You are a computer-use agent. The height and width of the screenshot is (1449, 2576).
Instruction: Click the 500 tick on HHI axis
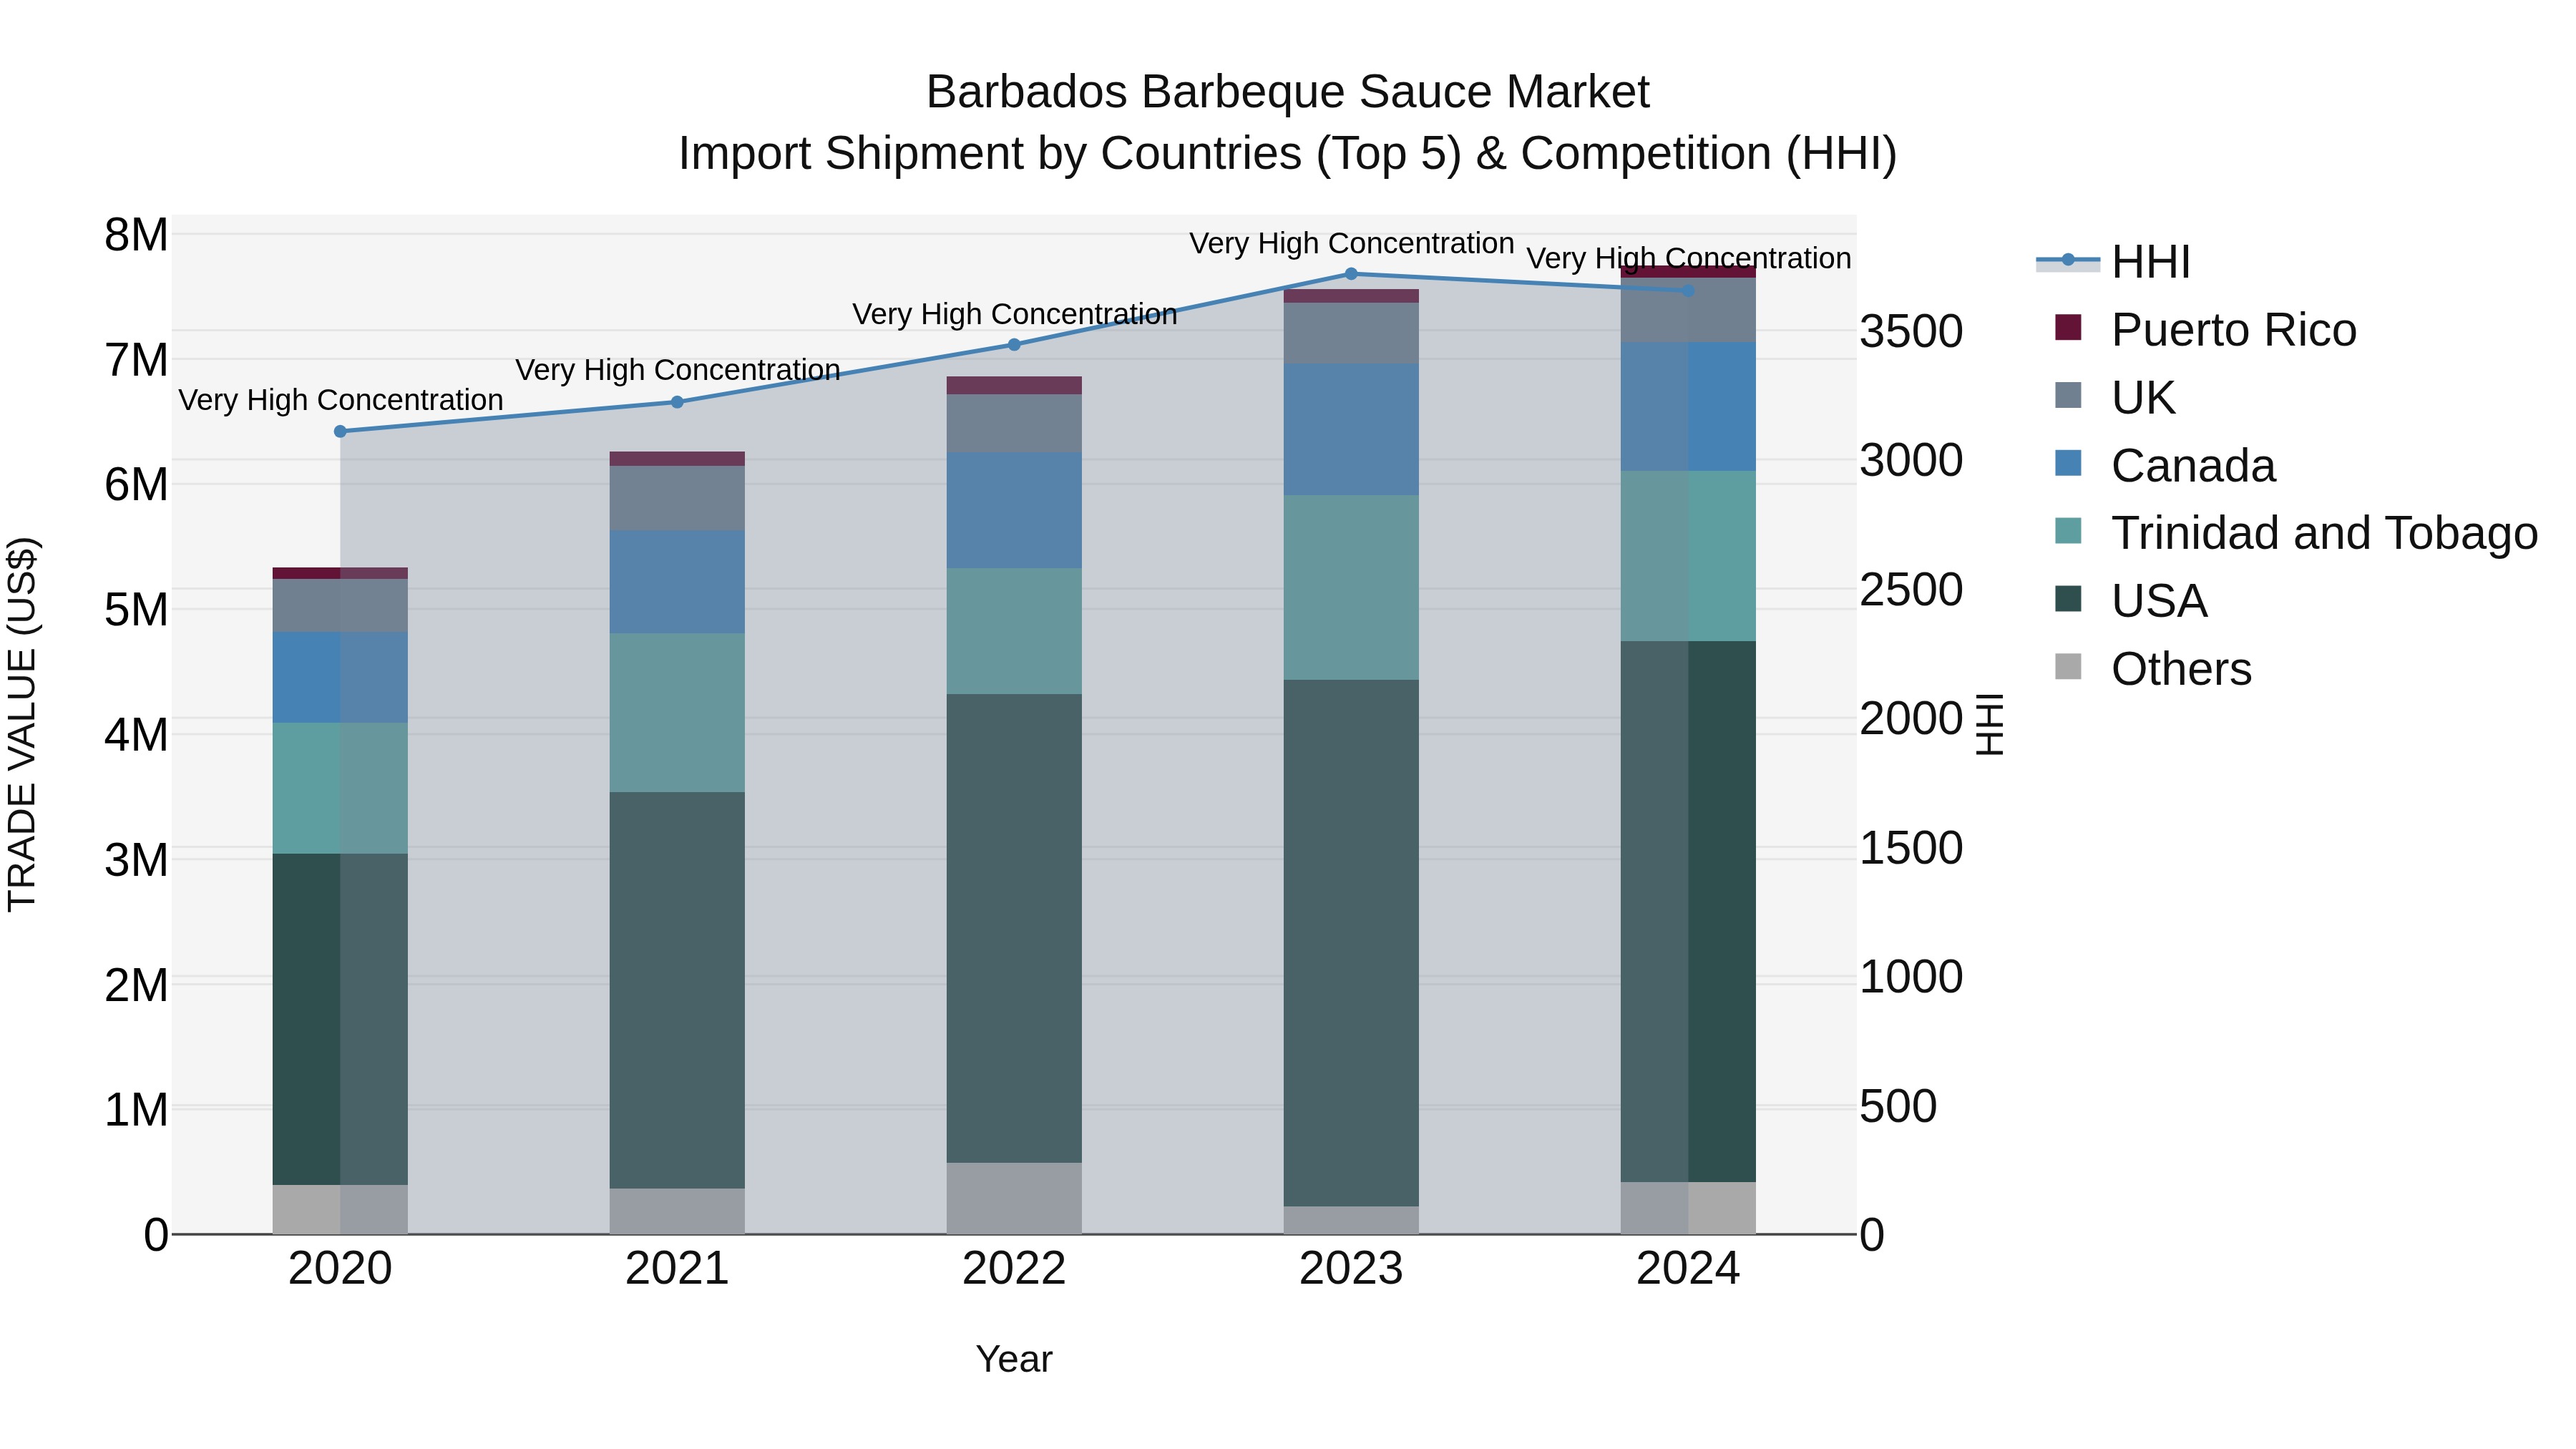pos(1898,1106)
